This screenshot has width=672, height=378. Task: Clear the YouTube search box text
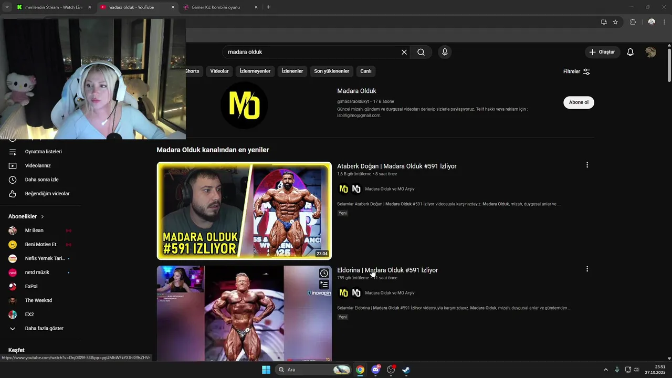coord(404,52)
